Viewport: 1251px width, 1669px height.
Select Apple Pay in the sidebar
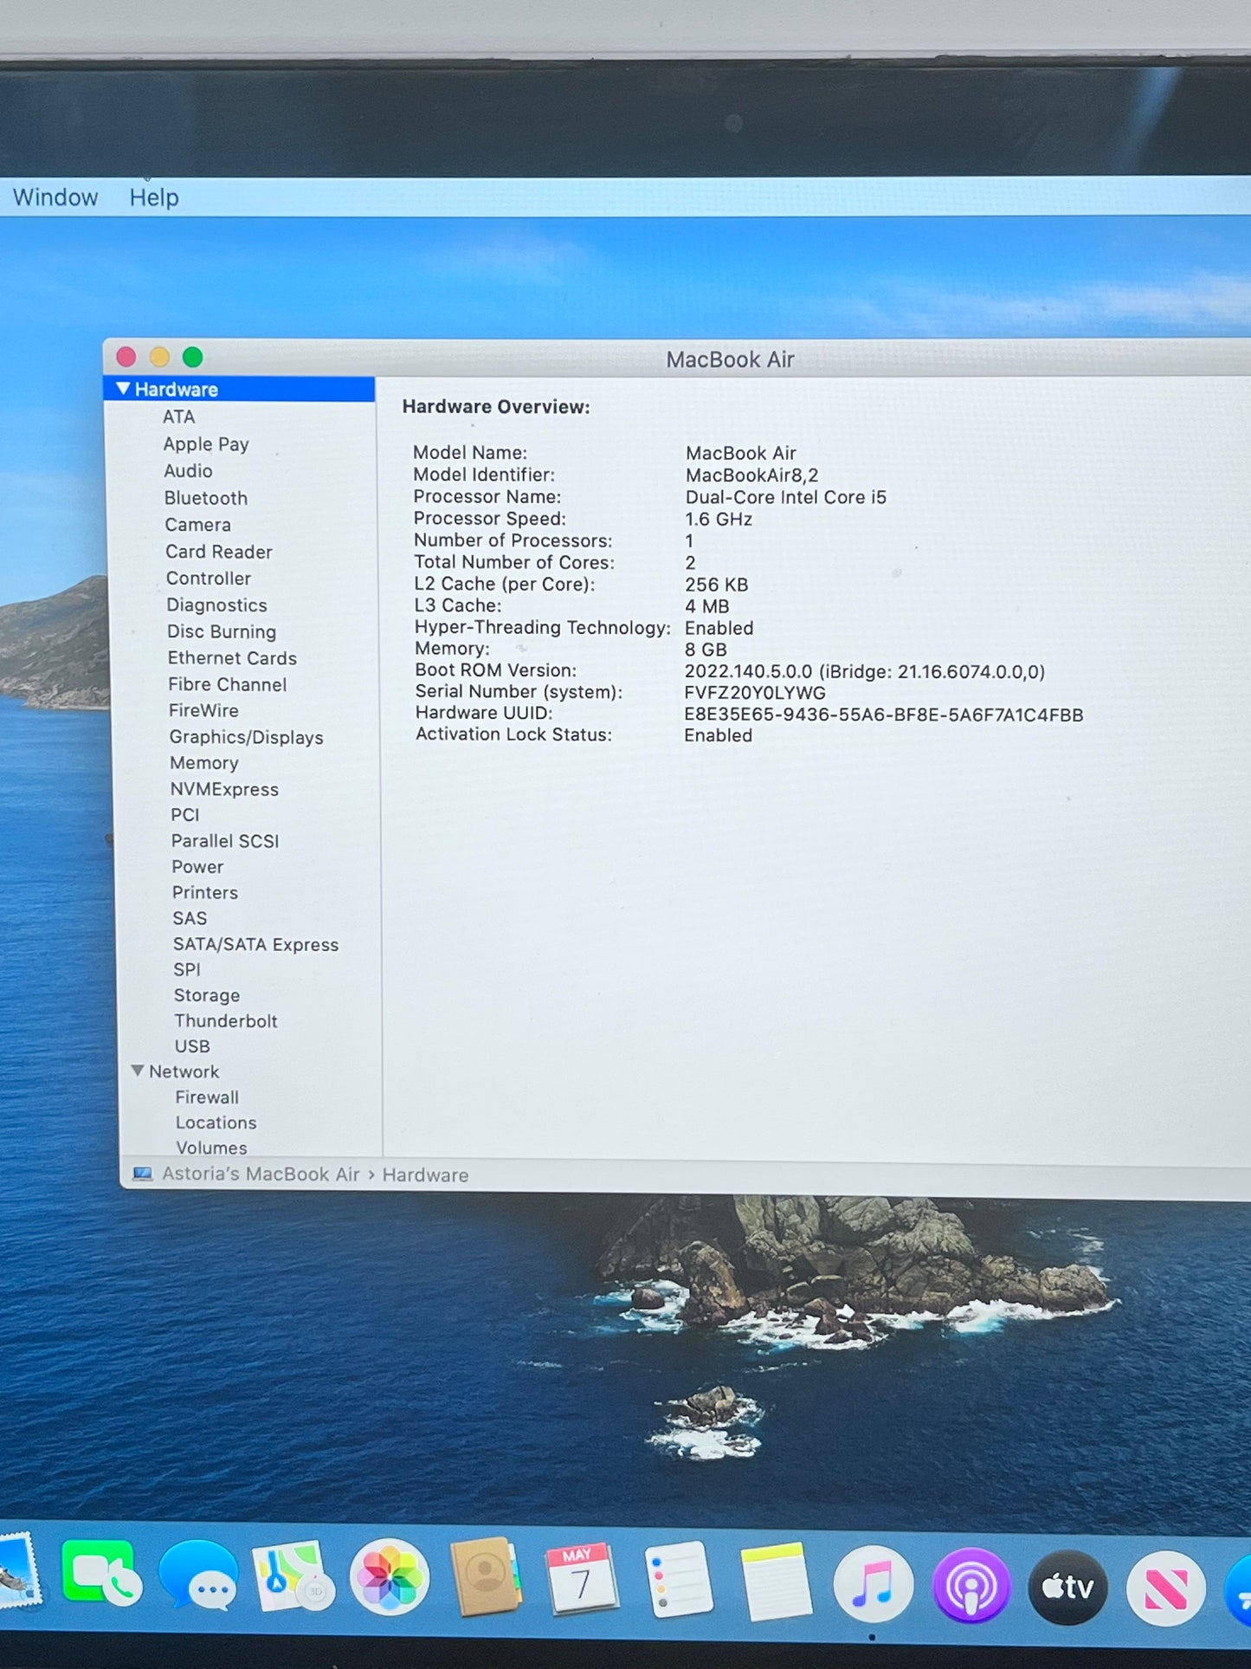(x=206, y=444)
